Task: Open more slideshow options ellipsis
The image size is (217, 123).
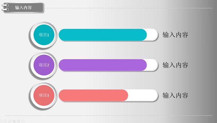Action: (23, 121)
